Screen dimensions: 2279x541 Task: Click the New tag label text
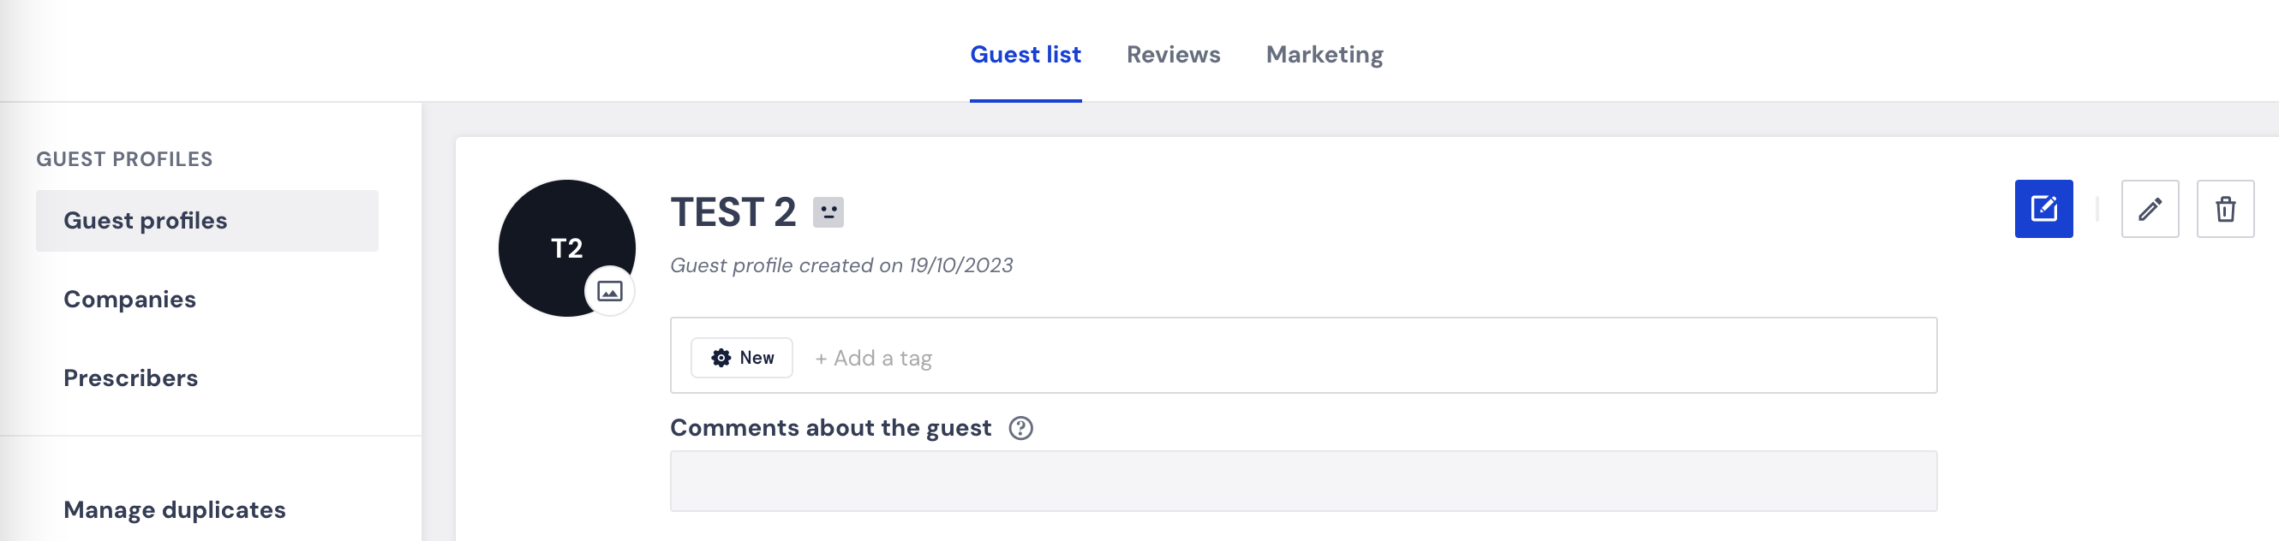click(x=757, y=357)
